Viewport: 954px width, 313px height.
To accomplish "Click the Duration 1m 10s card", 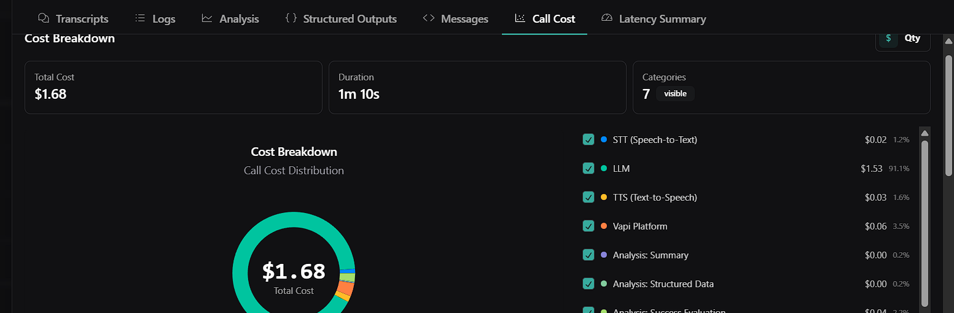I will pos(477,87).
